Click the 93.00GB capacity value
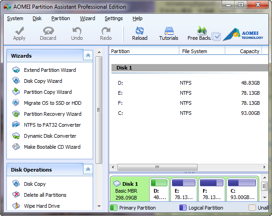Screen dimensions: 272x216 click(250, 113)
